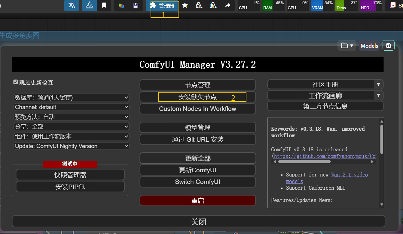The image size is (403, 234).
Task: Expand the 社区手册 dropdown arrow
Action: point(379,84)
